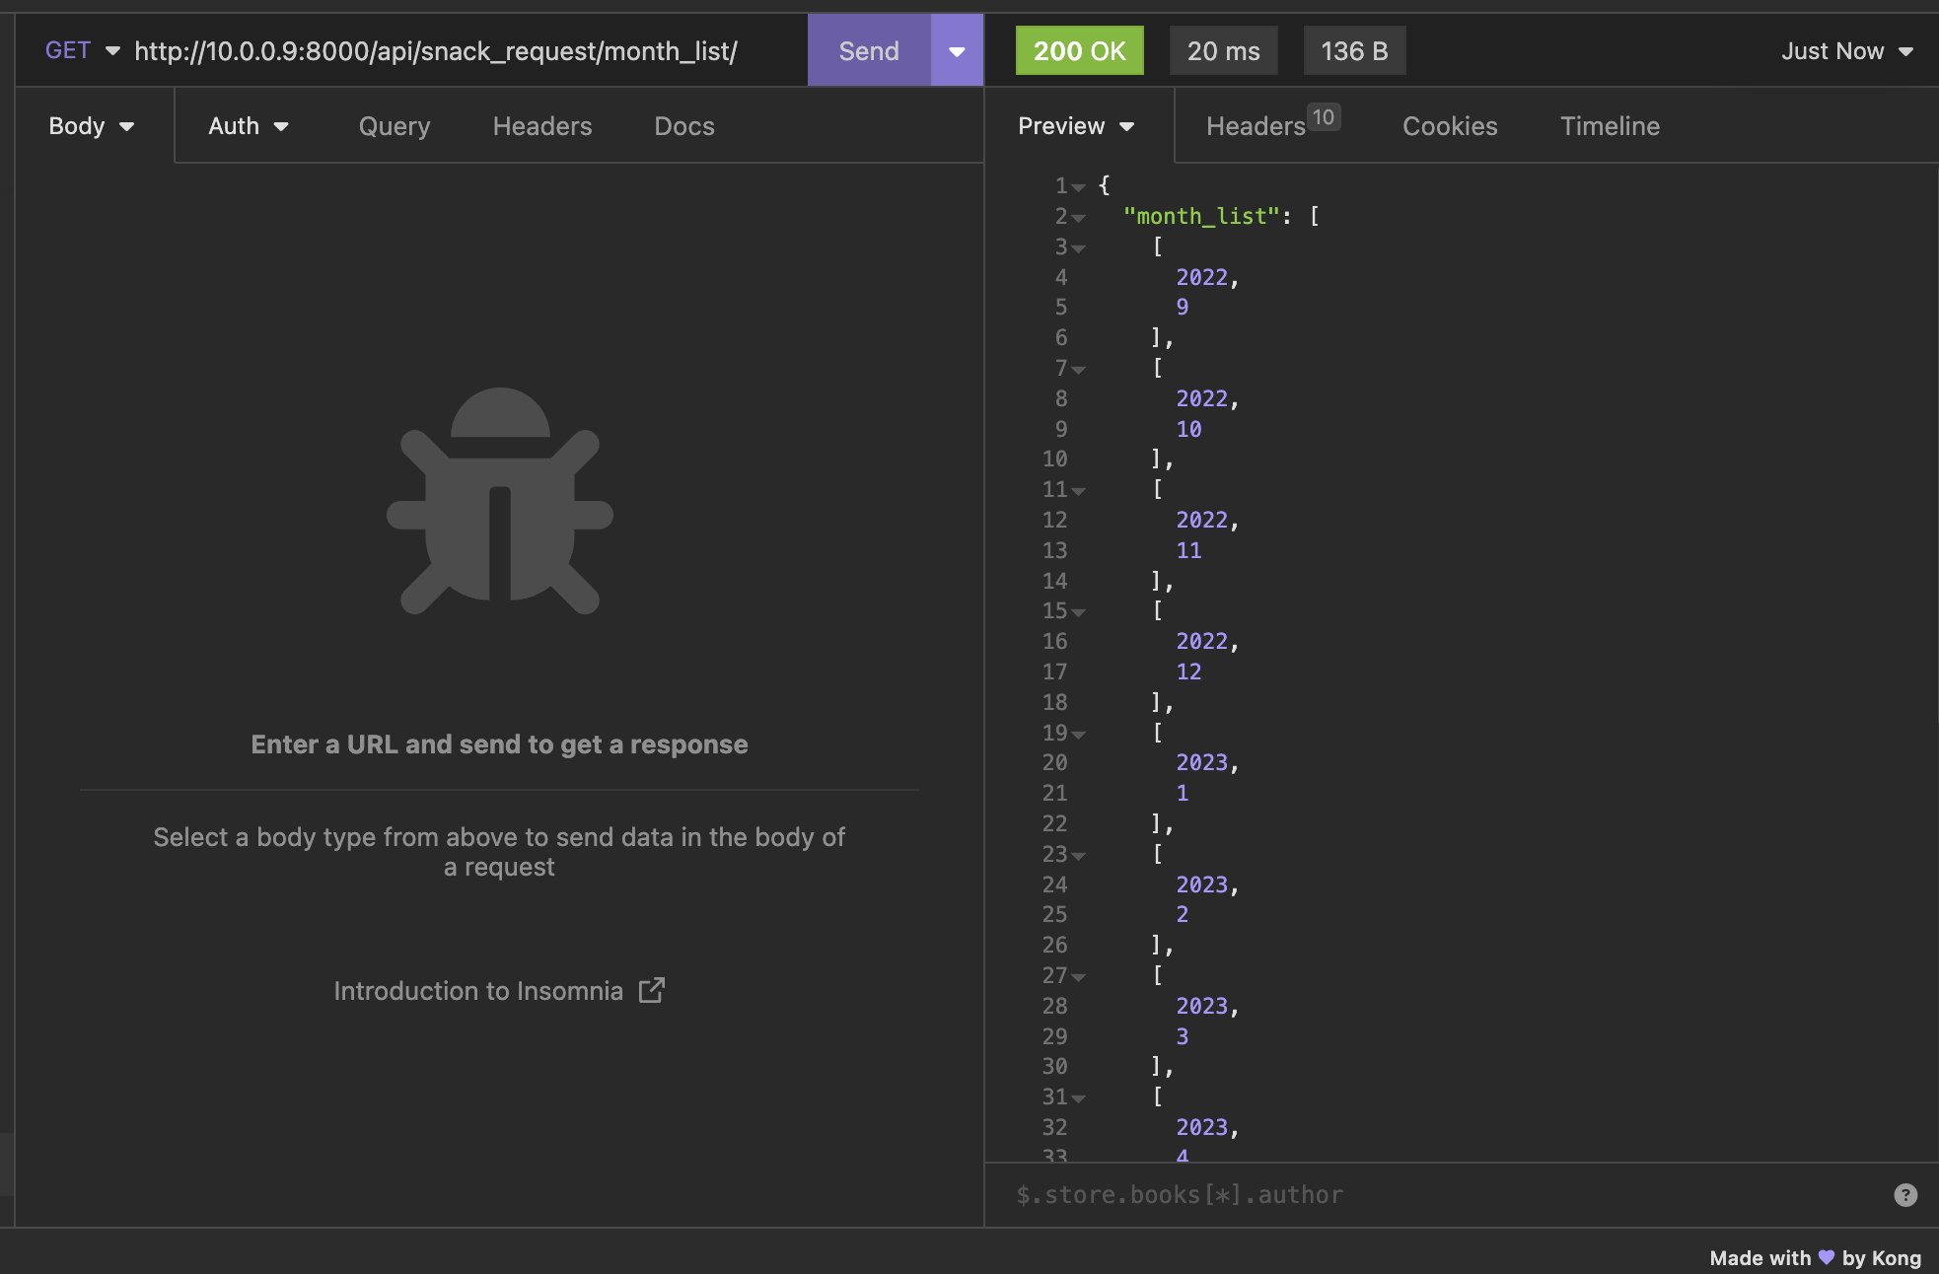Click the external link icon beside Introduction to Insomnia

pyautogui.click(x=652, y=990)
